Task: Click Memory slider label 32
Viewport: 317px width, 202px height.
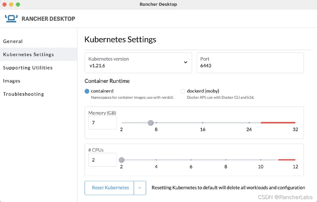Action: [x=295, y=130]
